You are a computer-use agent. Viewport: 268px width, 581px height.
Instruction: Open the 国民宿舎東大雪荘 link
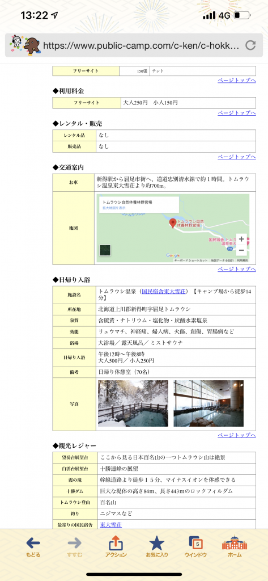pos(165,291)
